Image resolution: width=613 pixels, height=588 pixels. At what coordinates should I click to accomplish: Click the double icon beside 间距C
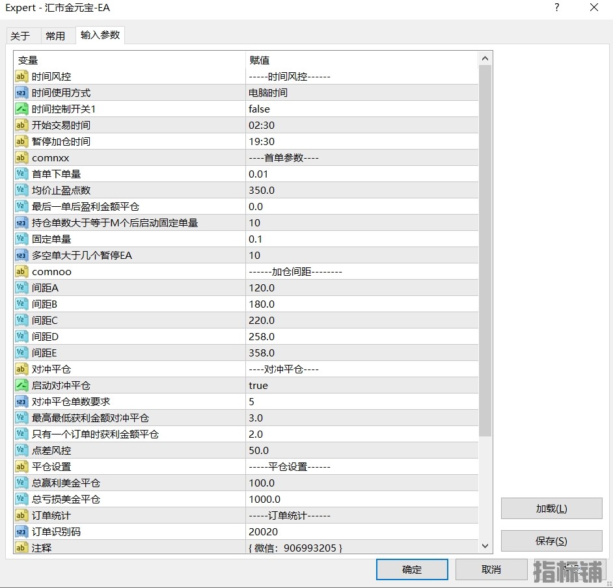click(21, 321)
